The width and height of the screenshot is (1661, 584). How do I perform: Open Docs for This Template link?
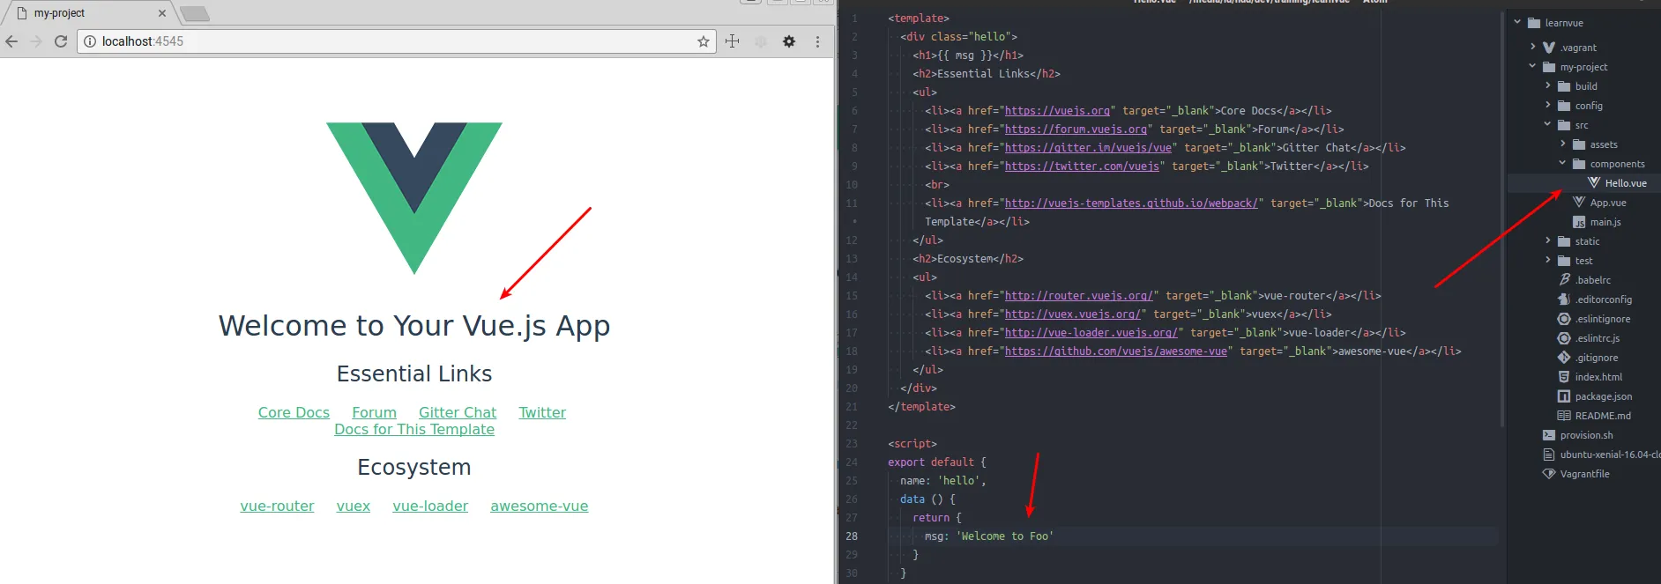(414, 429)
